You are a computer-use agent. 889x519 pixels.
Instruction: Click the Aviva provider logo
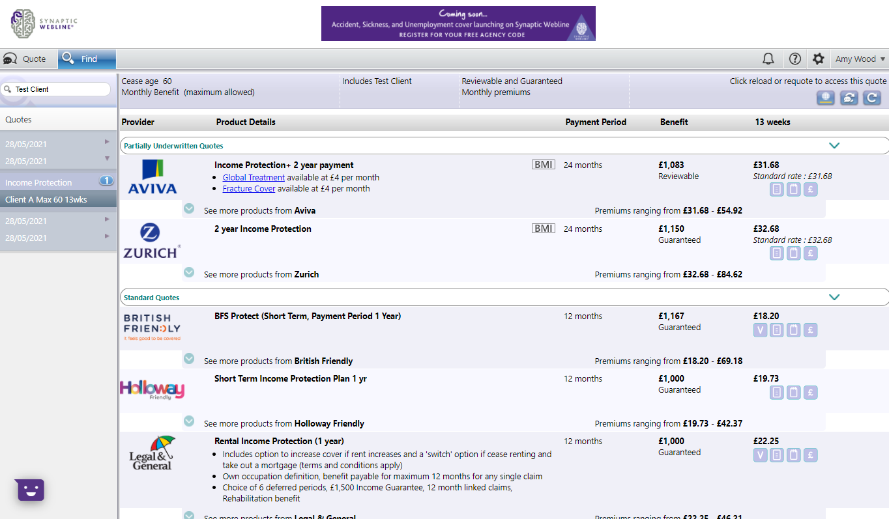[153, 177]
